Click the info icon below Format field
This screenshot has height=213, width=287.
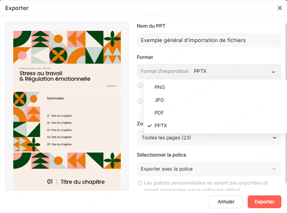[140, 85]
